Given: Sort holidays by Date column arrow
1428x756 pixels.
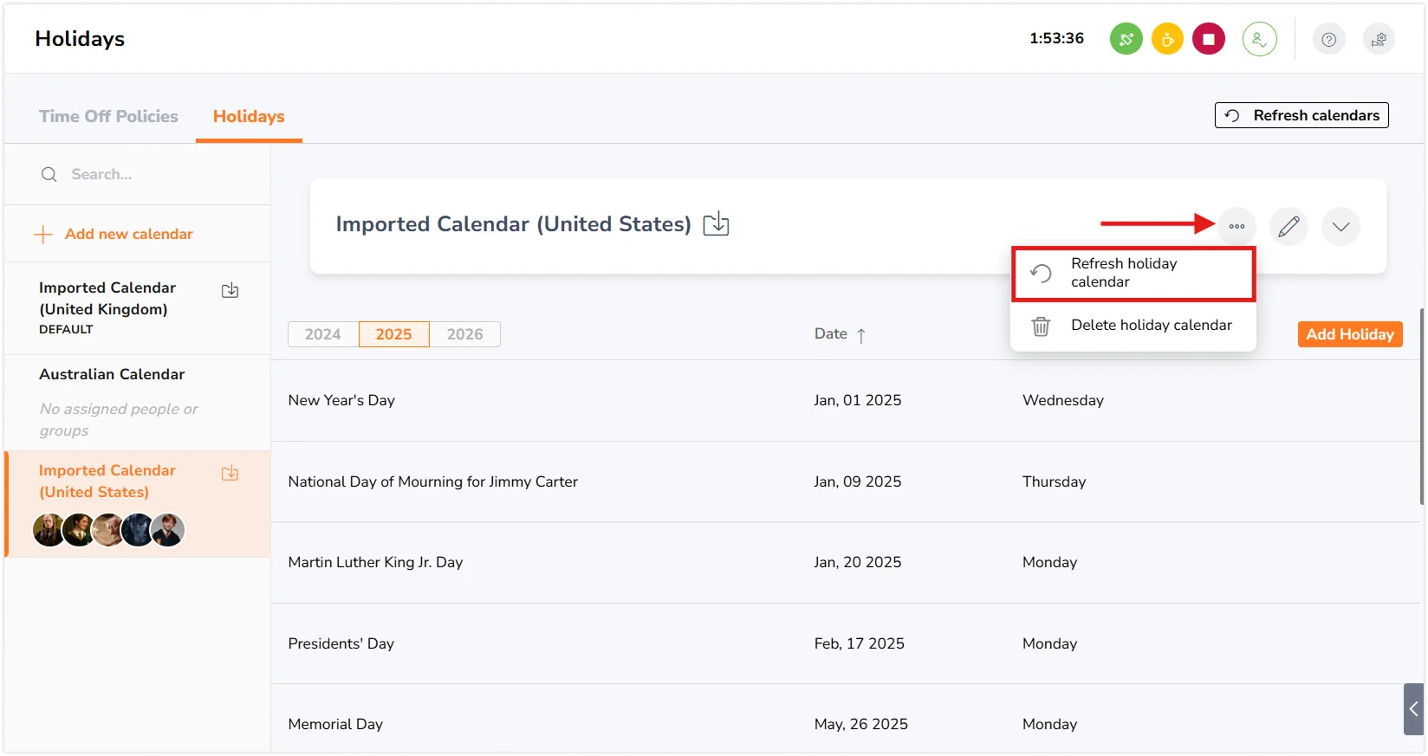Looking at the screenshot, I should point(860,335).
